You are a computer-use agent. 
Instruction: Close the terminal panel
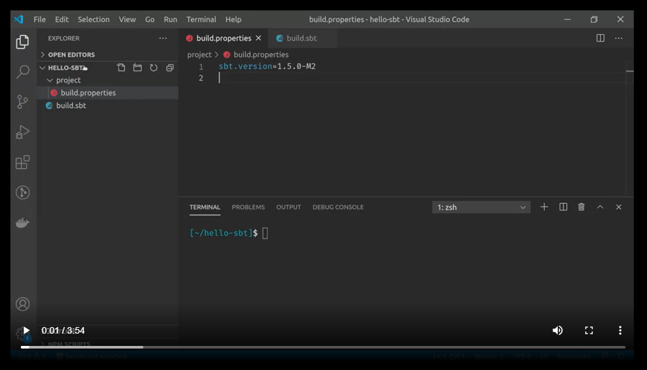618,207
